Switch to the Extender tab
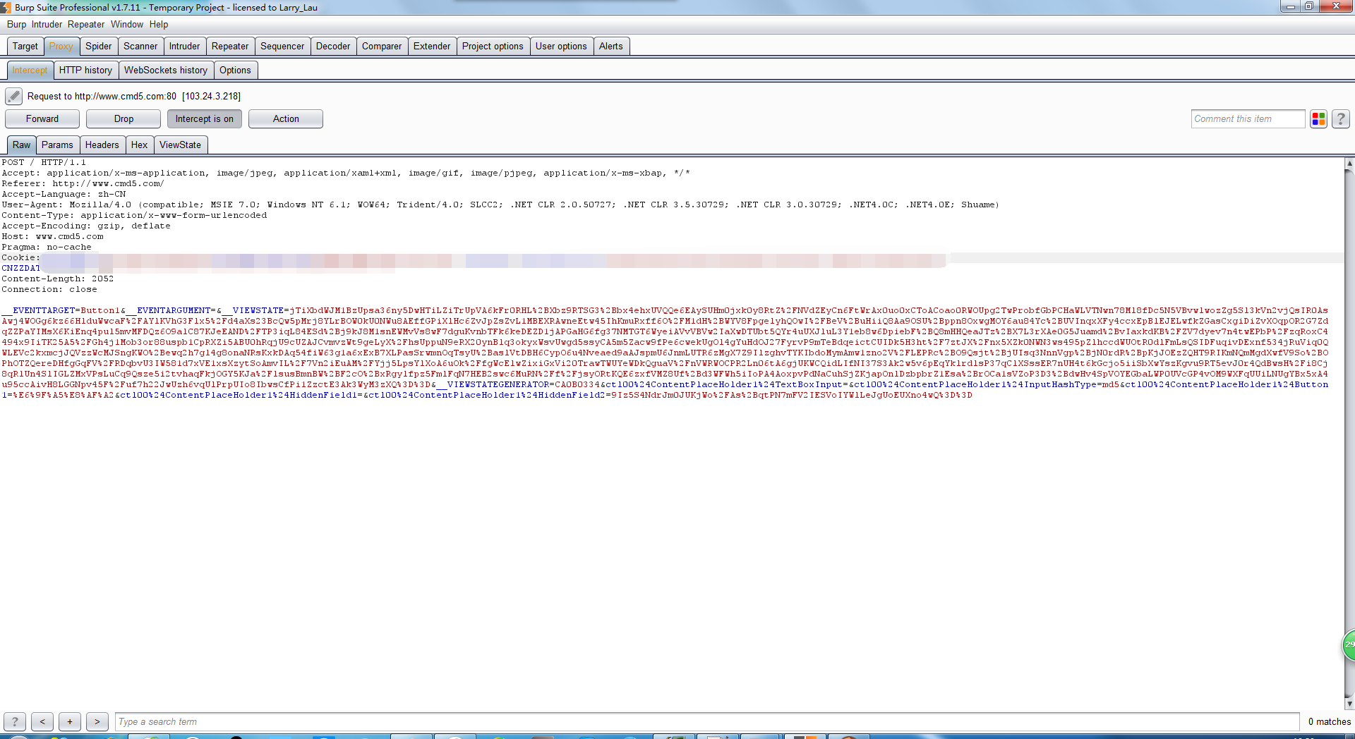This screenshot has height=739, width=1355. pos(432,46)
